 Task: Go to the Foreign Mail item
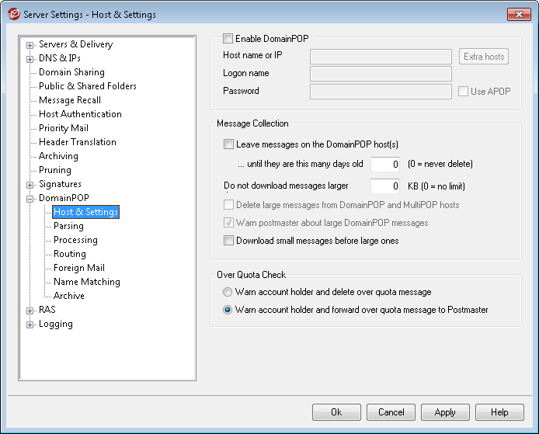click(79, 268)
